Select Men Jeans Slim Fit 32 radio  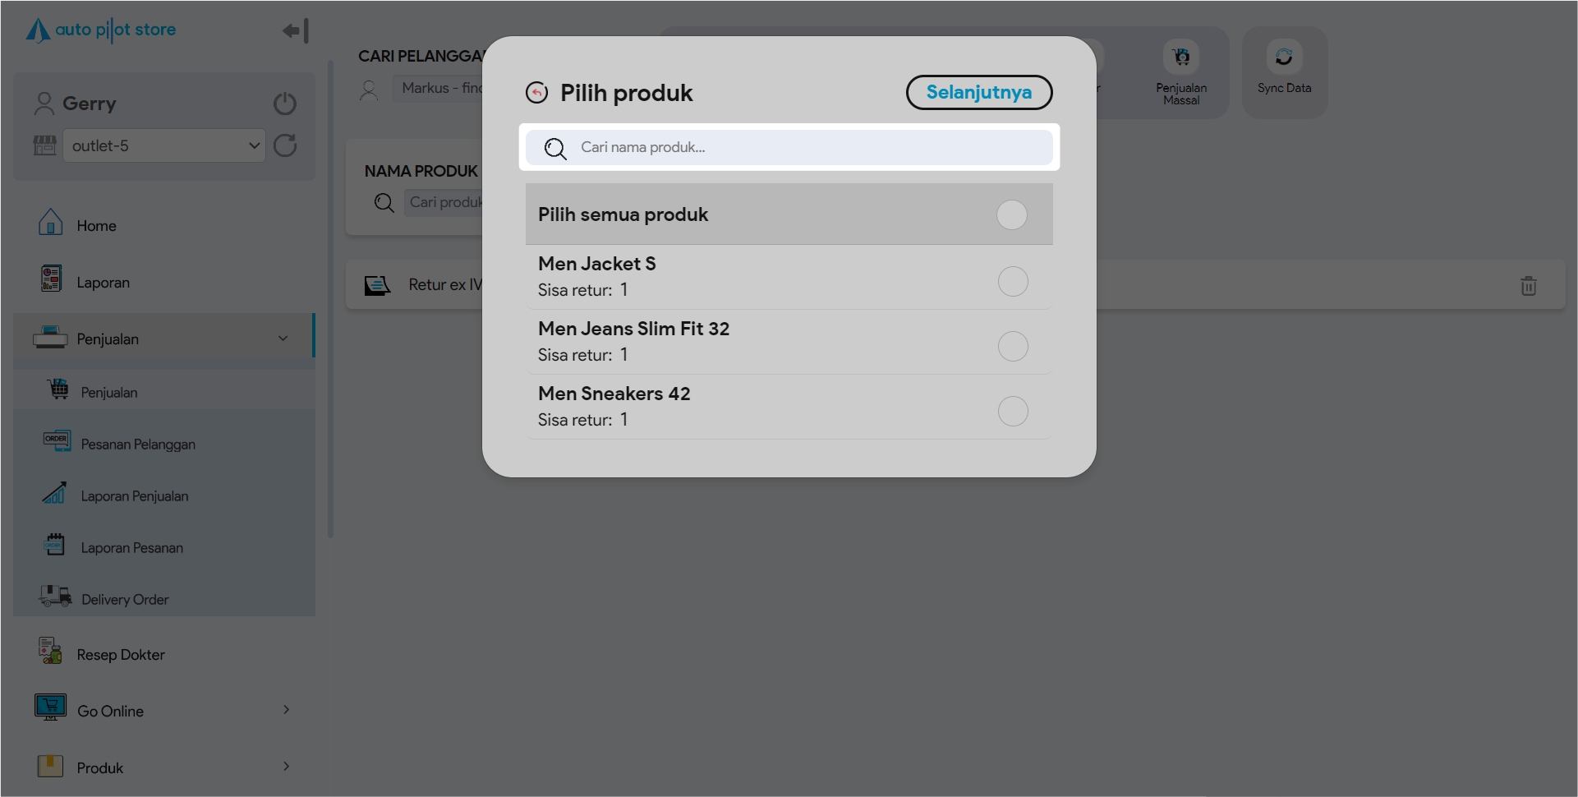tap(1012, 347)
